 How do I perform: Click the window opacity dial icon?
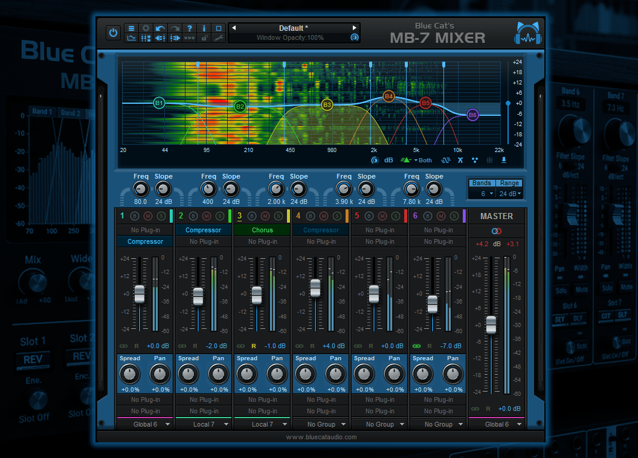coord(355,37)
